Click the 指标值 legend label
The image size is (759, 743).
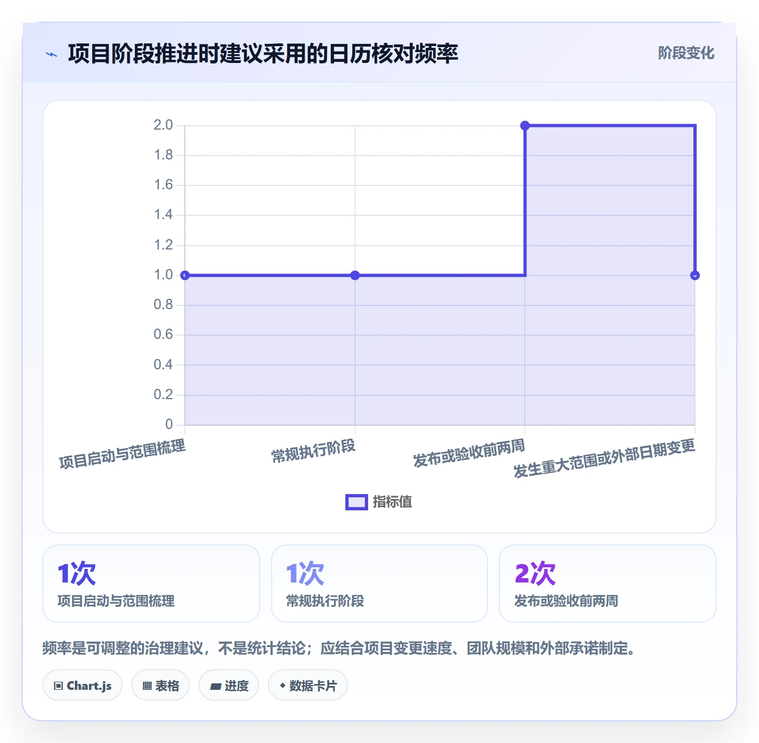pos(393,502)
